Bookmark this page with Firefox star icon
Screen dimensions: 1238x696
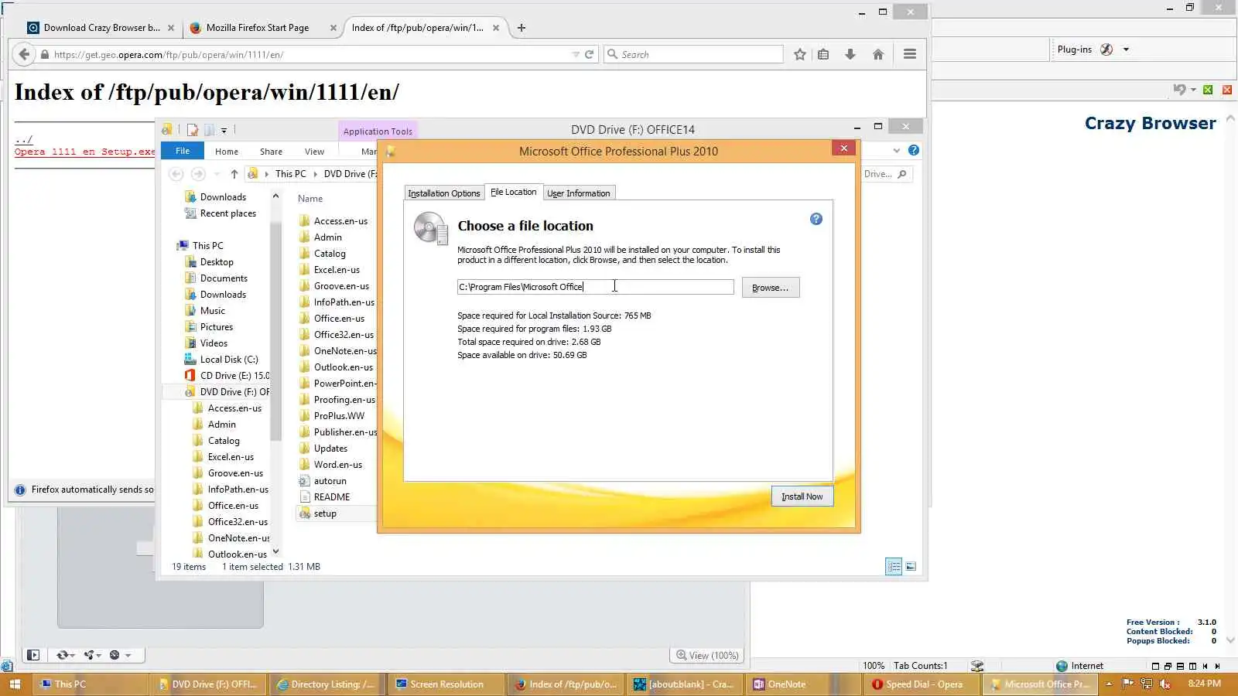800,54
